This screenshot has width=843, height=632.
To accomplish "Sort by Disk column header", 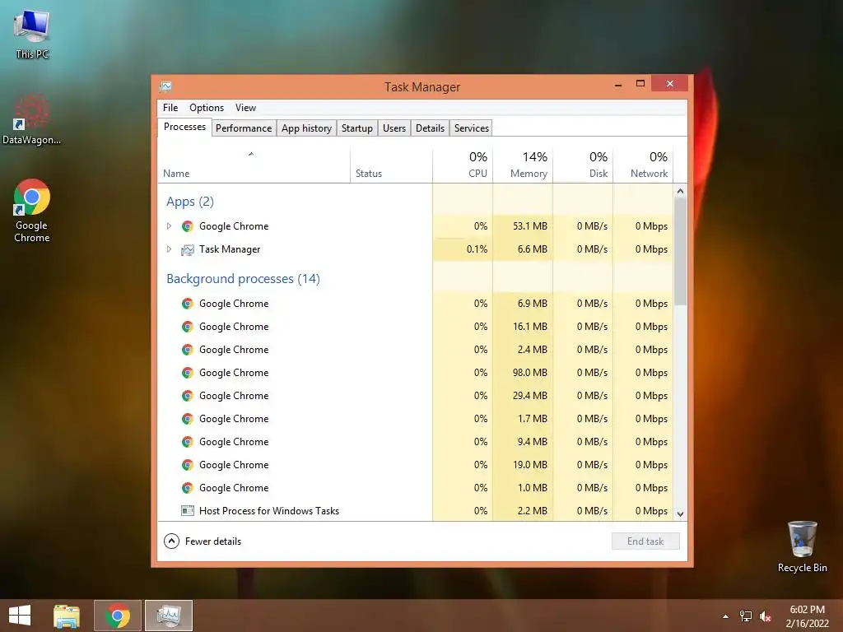I will pos(584,165).
